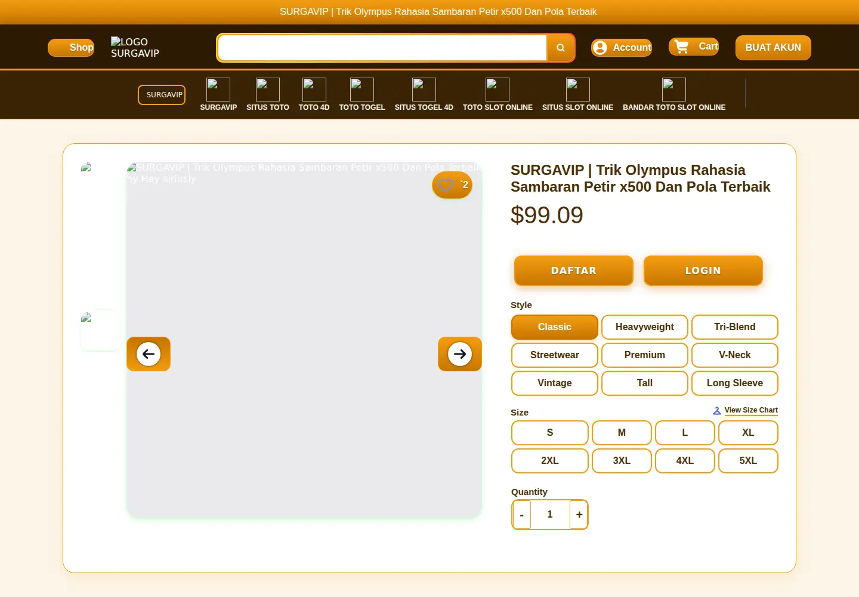Open the outlined SURGAVIP nav button

(162, 95)
